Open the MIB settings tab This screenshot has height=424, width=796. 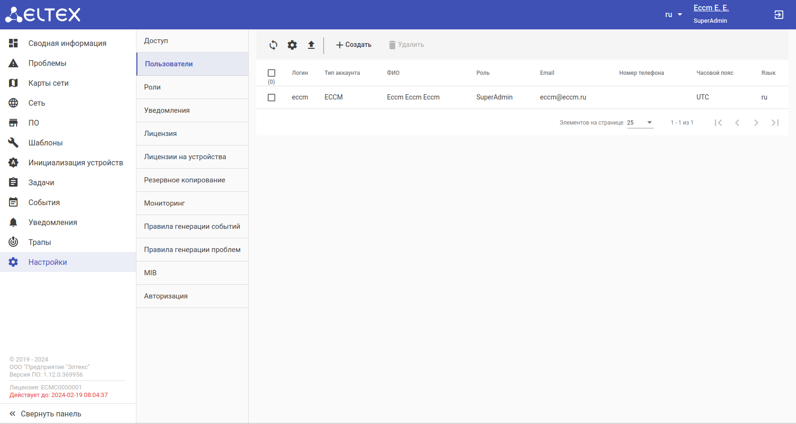coord(150,273)
